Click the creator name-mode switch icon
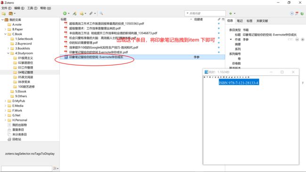The height and width of the screenshot is (172, 306). (x=290, y=39)
